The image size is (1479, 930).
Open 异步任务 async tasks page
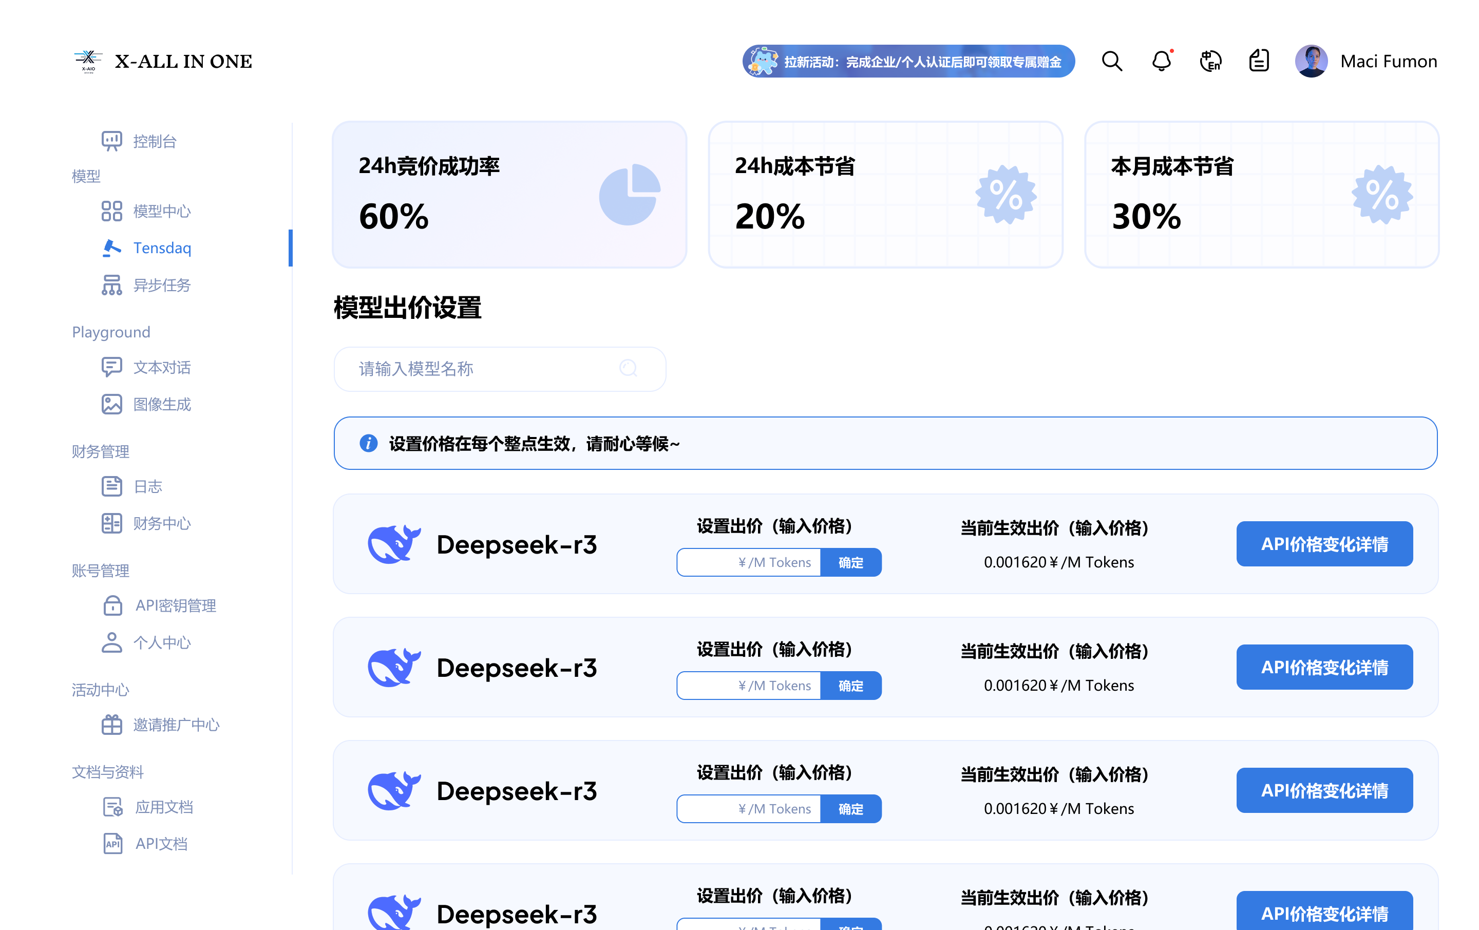pos(162,285)
